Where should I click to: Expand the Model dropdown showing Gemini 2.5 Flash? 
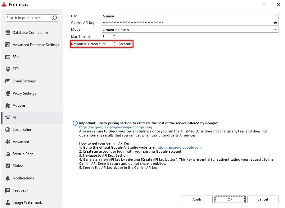tap(275, 30)
